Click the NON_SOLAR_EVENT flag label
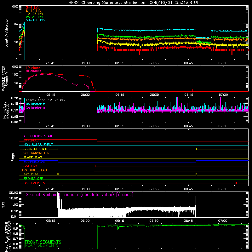 (38, 145)
